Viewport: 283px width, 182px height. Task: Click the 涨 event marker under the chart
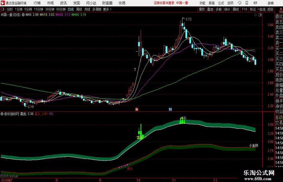[137, 109]
